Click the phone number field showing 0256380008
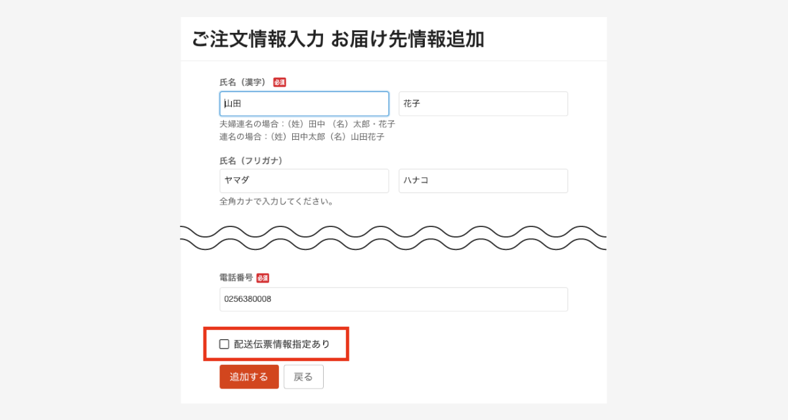788x420 pixels. [393, 299]
